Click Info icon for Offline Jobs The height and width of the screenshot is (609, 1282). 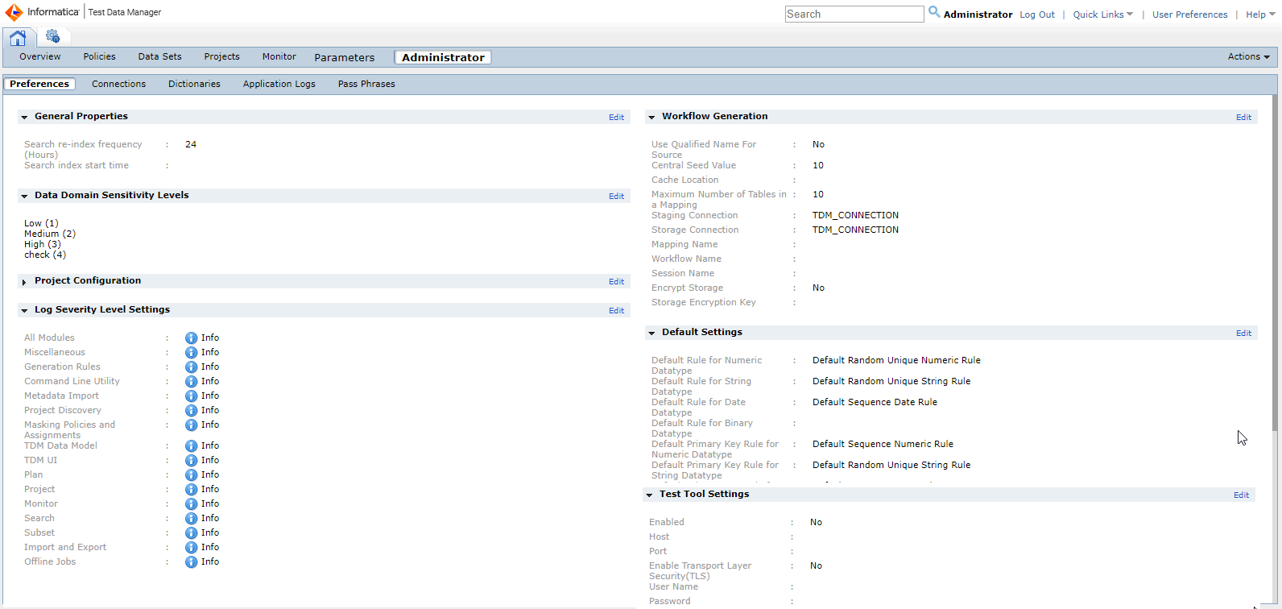tap(191, 562)
